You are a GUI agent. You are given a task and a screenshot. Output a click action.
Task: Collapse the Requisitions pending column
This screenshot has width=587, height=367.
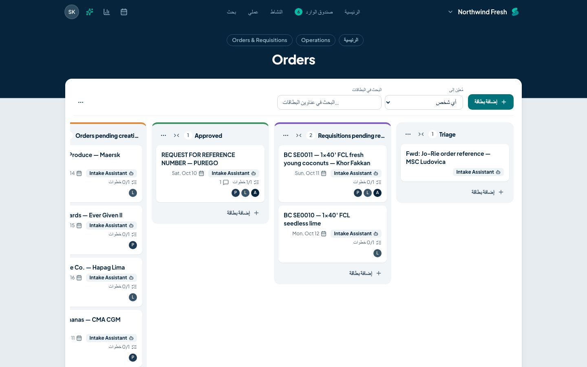click(x=299, y=135)
